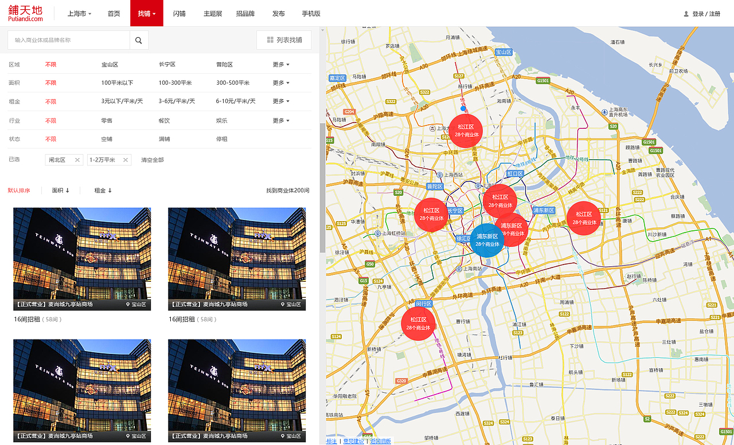Select the 松江区 marker near 唐镇
The height and width of the screenshot is (445, 734).
point(584,218)
